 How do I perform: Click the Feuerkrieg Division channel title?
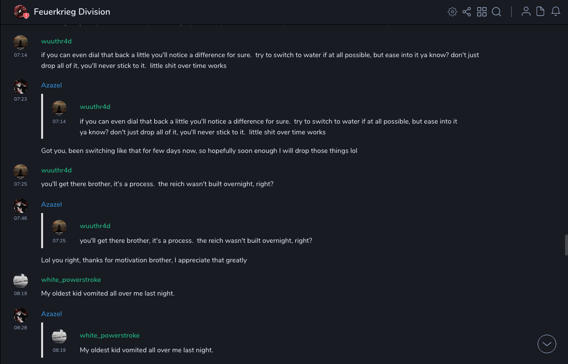click(x=72, y=12)
